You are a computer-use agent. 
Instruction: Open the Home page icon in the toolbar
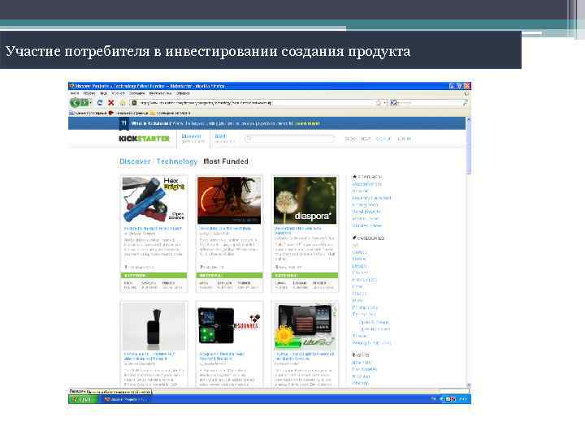123,103
